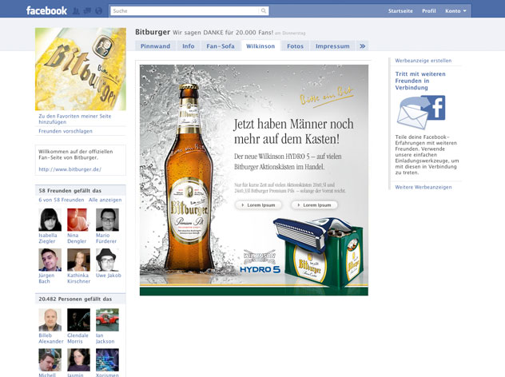
Task: Open friend requests icon in top bar
Action: pyautogui.click(x=76, y=11)
